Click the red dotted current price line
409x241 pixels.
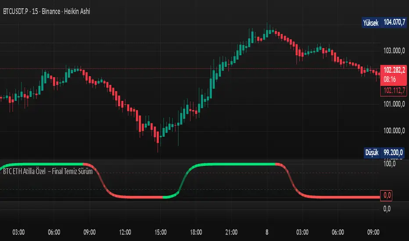click(x=190, y=69)
